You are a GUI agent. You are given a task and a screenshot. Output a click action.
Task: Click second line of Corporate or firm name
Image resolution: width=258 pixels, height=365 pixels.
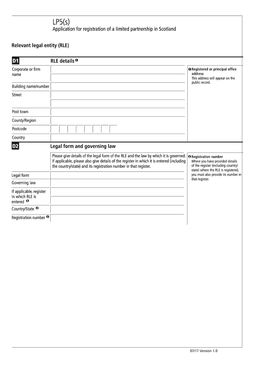[x=118, y=78]
